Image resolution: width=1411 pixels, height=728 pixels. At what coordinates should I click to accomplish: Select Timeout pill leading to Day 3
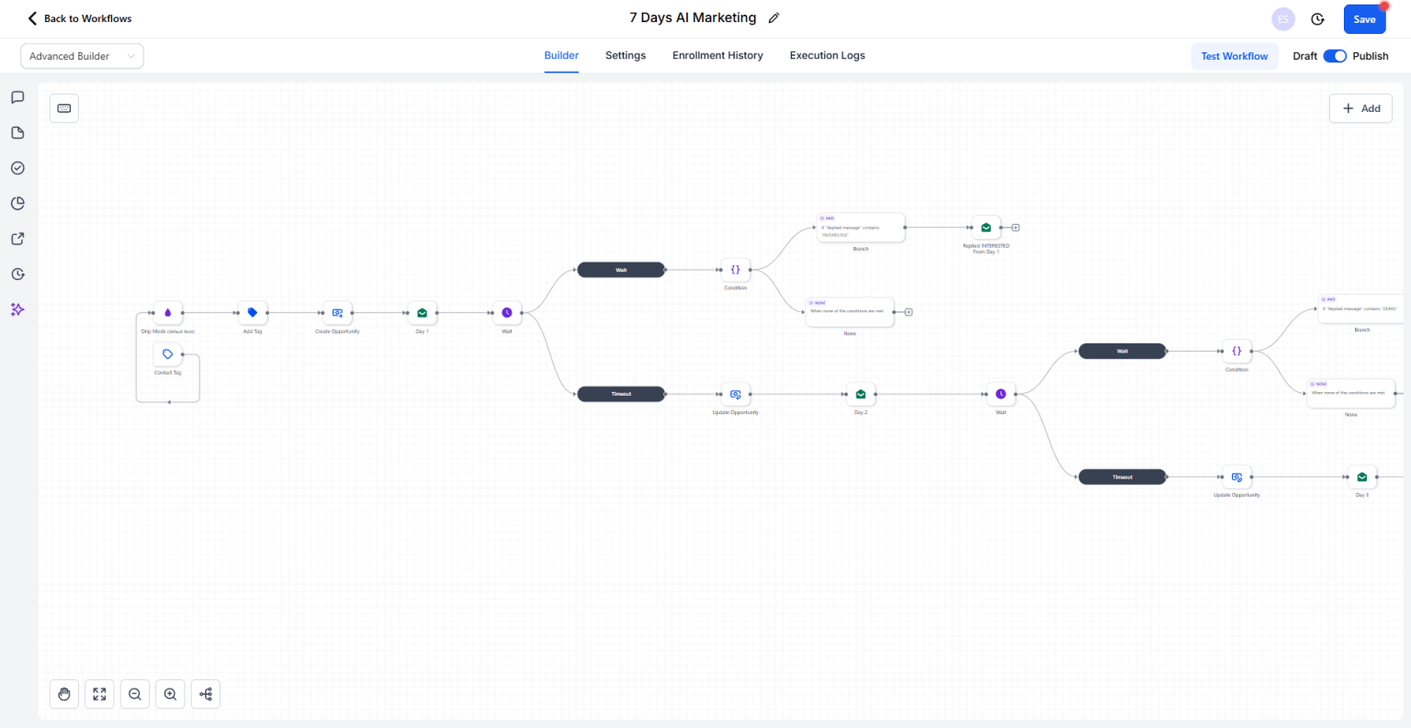1123,476
